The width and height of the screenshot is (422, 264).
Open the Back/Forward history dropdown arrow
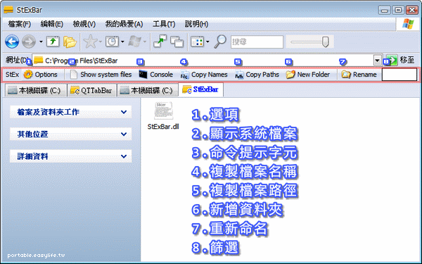tap(41, 42)
